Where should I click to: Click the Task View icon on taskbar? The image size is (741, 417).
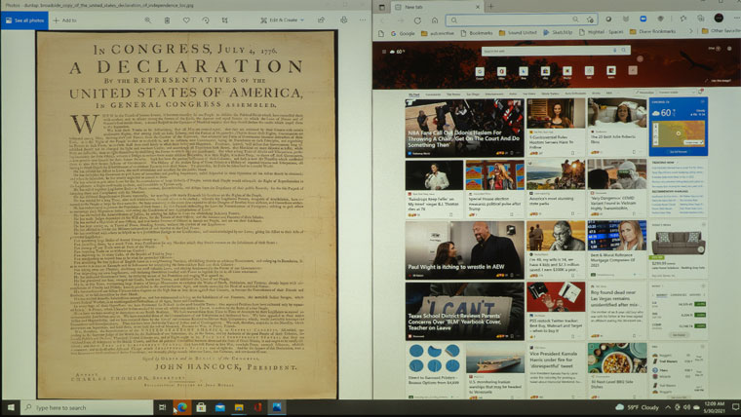(x=162, y=407)
